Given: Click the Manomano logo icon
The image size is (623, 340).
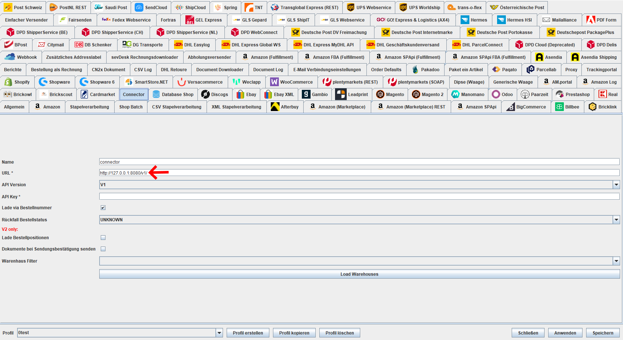Looking at the screenshot, I should tap(455, 94).
